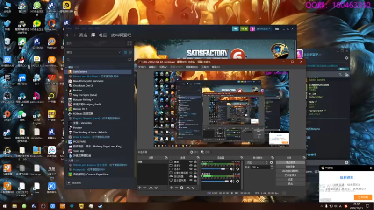The width and height of the screenshot is (374, 210).
Task: Open friends list settings gear
Action: (x=346, y=57)
